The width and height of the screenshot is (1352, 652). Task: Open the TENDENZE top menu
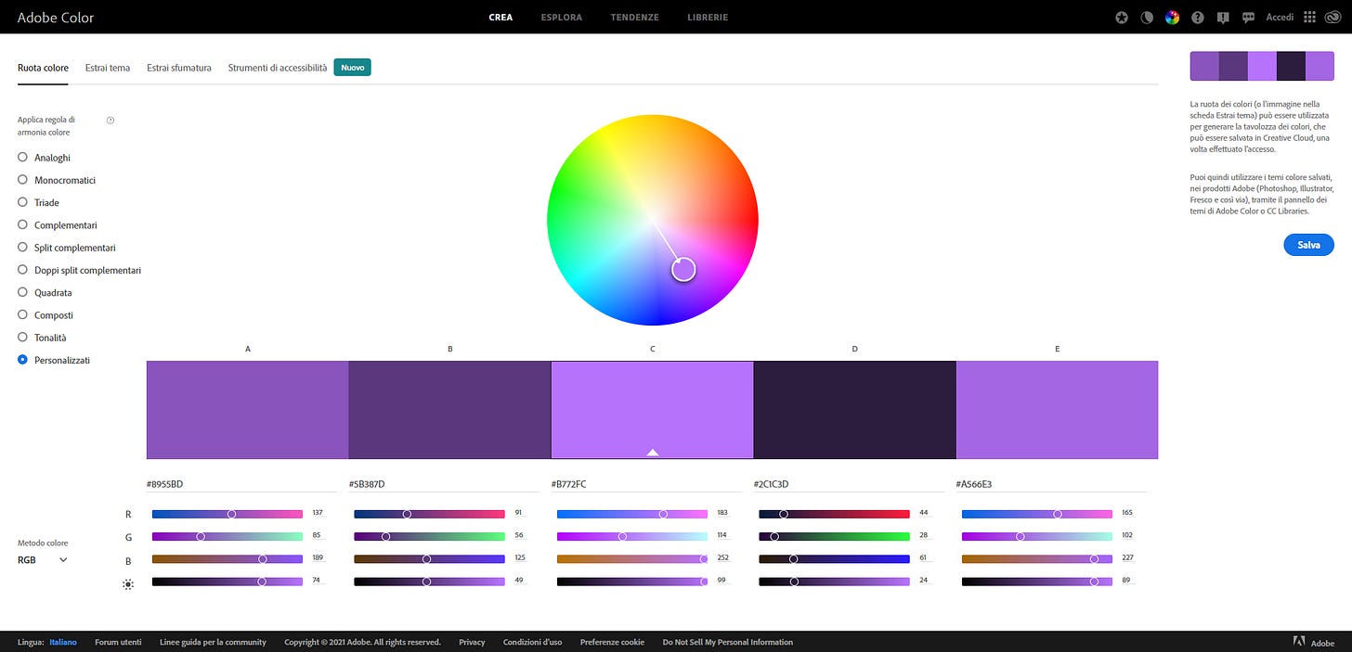point(635,18)
